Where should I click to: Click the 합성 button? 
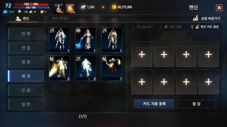(196, 104)
